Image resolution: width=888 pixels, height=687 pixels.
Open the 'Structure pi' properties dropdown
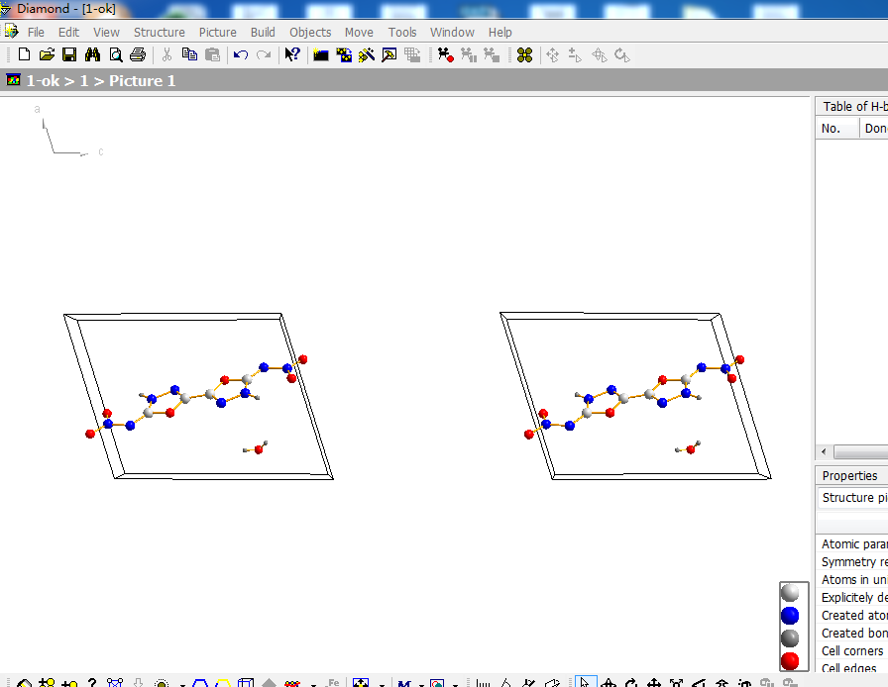(853, 497)
